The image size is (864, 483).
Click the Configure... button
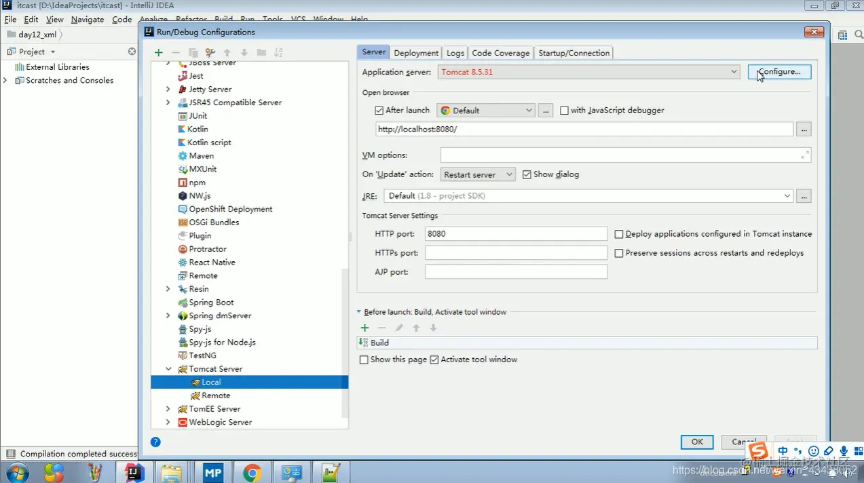pos(779,72)
